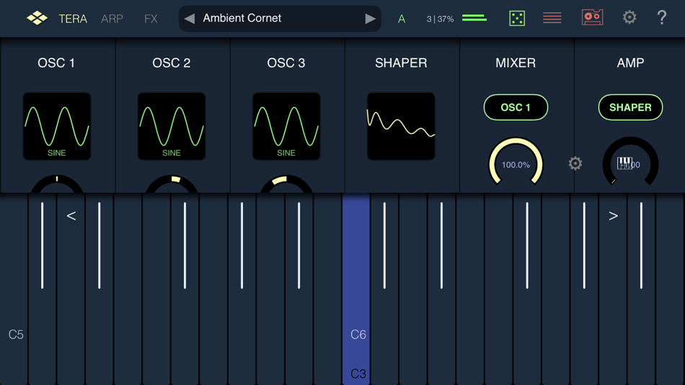685x385 pixels.
Task: Open the TERA synth tab
Action: [x=73, y=19]
